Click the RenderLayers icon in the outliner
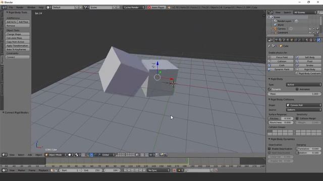This screenshot has height=181, width=323. [275, 21]
